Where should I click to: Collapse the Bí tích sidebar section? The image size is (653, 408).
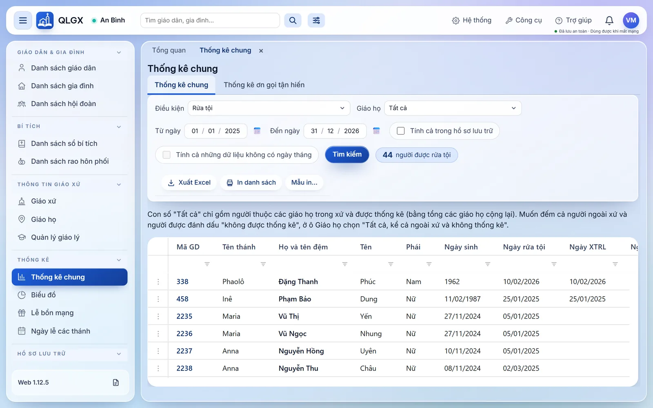tap(119, 126)
